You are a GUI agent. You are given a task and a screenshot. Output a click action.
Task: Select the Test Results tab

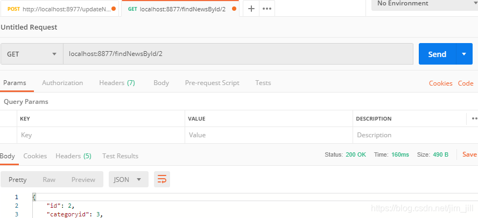coord(120,156)
